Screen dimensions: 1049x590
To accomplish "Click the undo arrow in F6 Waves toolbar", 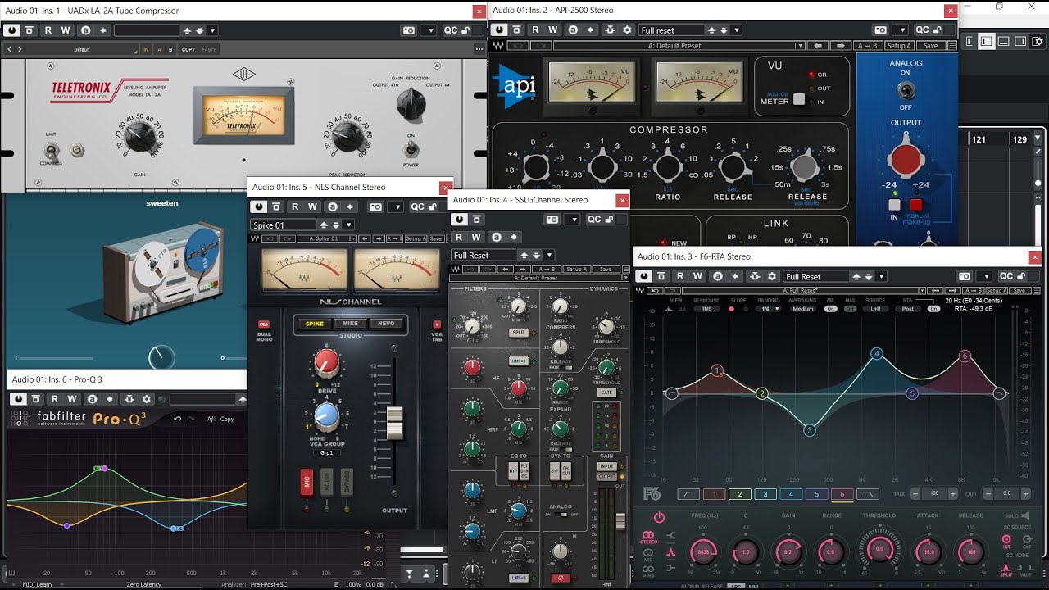I will click(654, 290).
